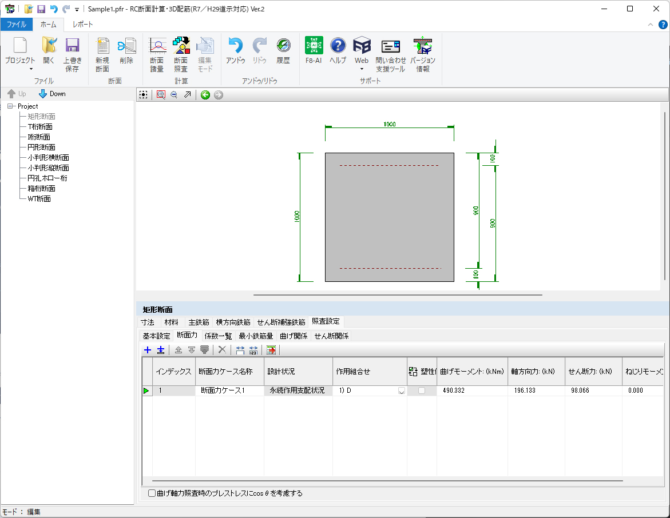The image size is (670, 518).
Task: Expand the Web dropdown in the ribbon
Action: (362, 69)
